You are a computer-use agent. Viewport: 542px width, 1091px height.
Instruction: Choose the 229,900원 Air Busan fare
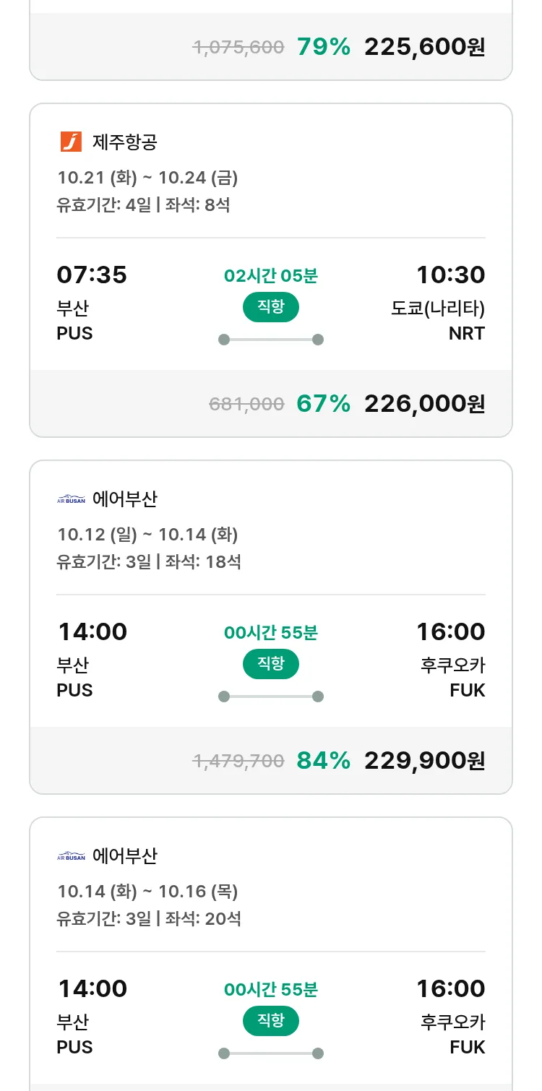click(424, 760)
